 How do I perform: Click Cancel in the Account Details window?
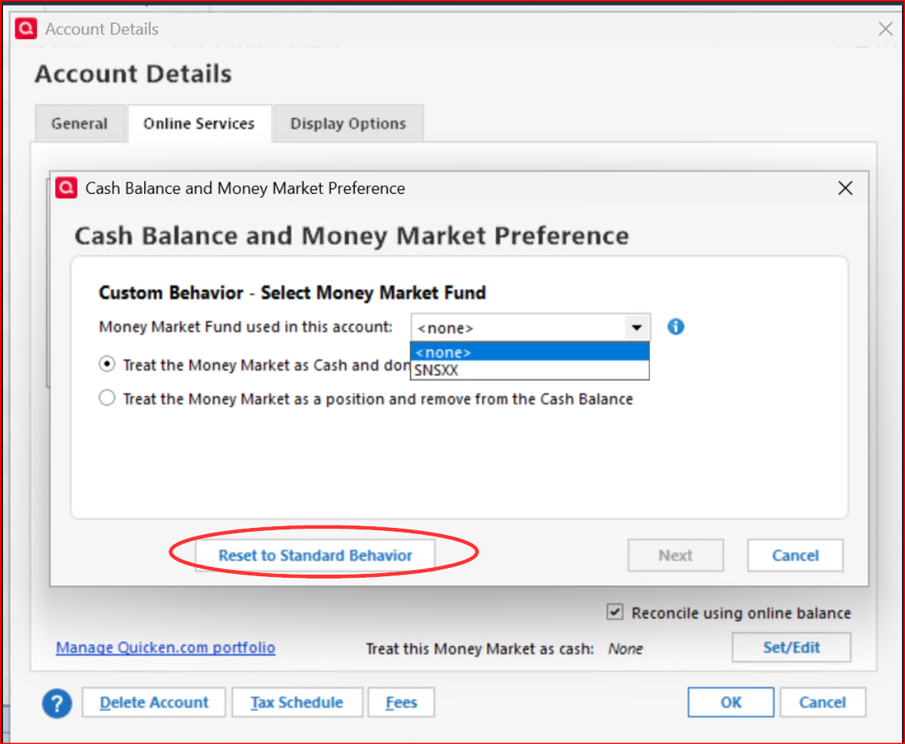coord(822,703)
